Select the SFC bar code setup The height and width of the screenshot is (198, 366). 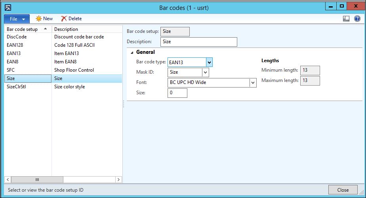tap(11, 70)
